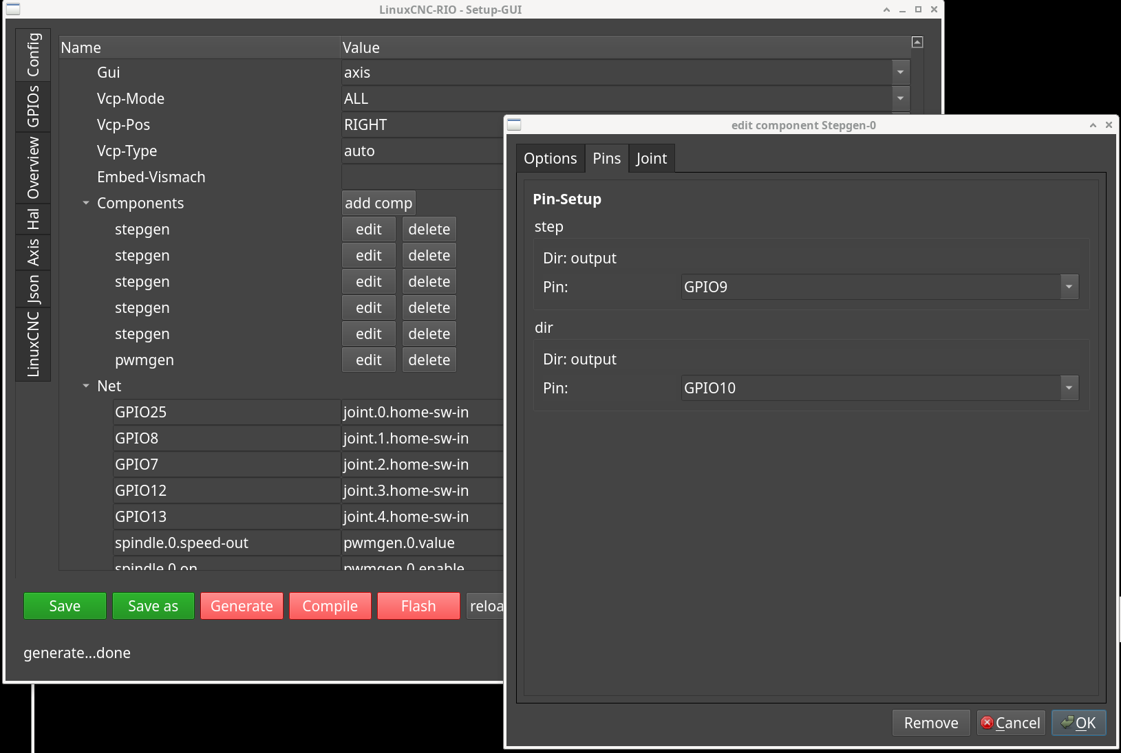1121x753 pixels.
Task: Click the add comp button
Action: pyautogui.click(x=378, y=203)
